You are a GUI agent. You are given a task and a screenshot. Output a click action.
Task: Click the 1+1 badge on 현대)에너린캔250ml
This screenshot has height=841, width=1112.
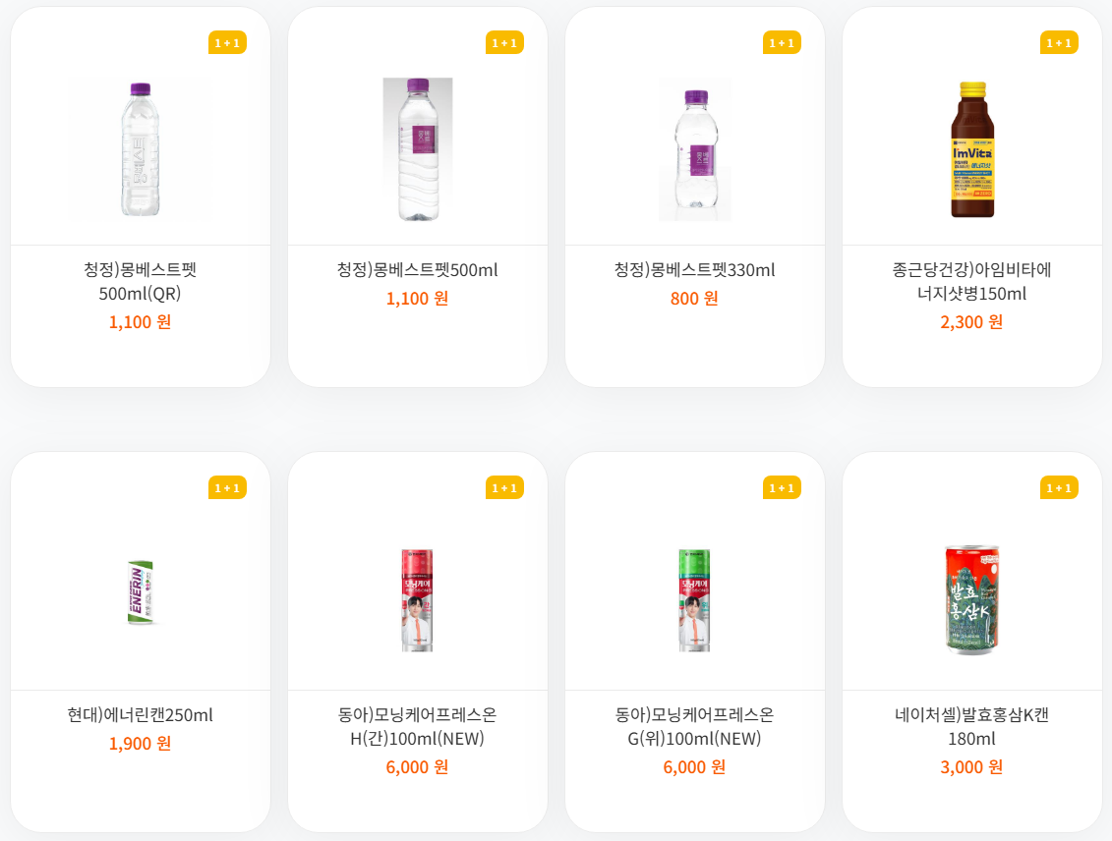click(x=227, y=486)
